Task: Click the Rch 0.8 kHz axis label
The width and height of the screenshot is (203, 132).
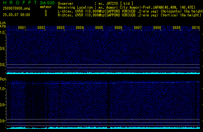Action: click(x=2, y=121)
